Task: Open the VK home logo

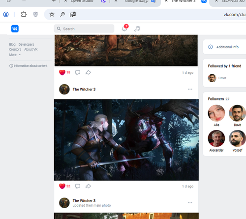Action: pos(15,29)
